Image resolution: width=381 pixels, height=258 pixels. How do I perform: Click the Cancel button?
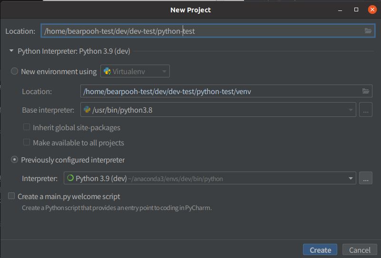pos(360,250)
